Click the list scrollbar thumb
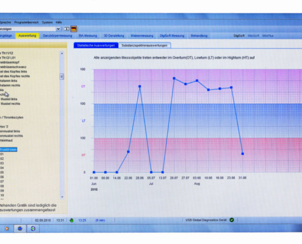Screen dimensions: 302x244 click(62, 76)
